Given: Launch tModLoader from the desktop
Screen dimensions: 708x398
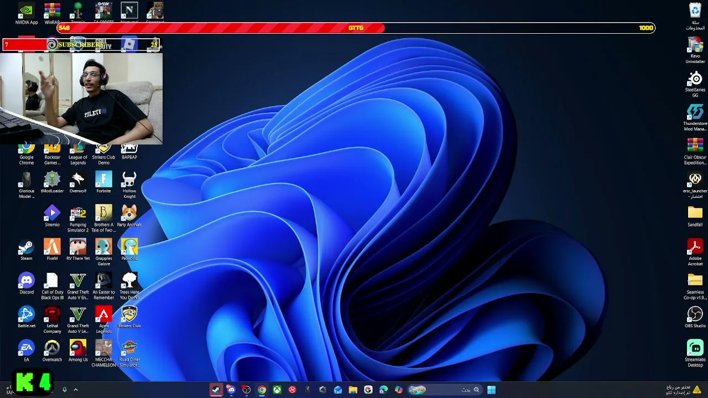Looking at the screenshot, I should (52, 182).
